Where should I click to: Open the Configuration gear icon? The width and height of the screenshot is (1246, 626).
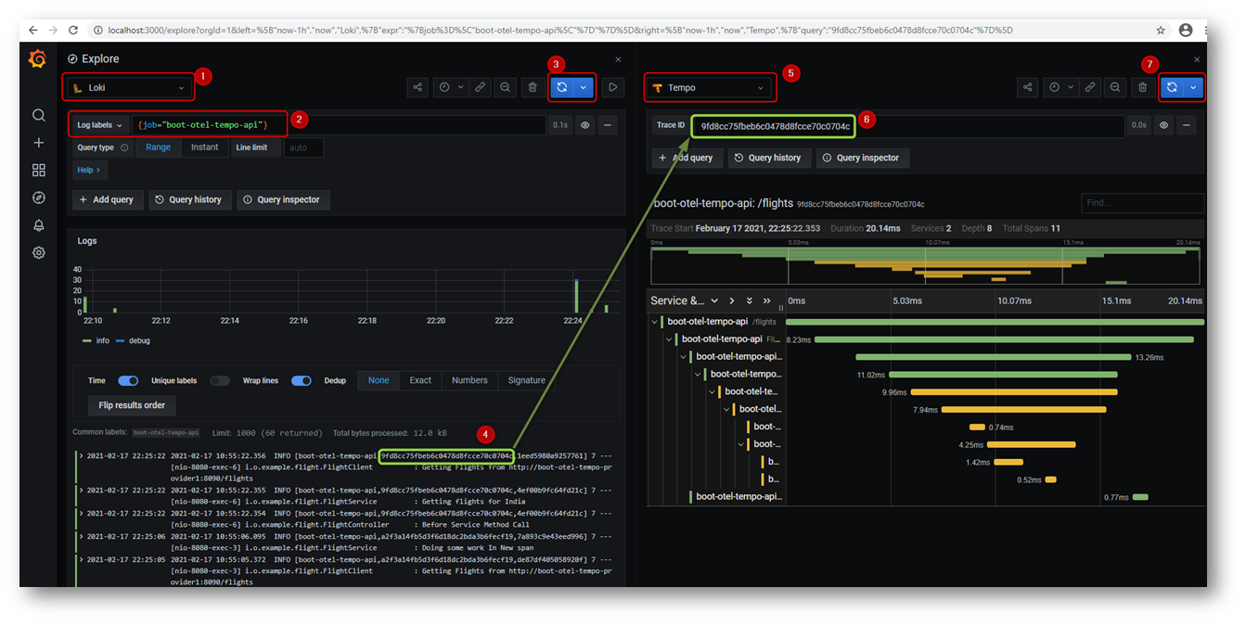pyautogui.click(x=38, y=252)
